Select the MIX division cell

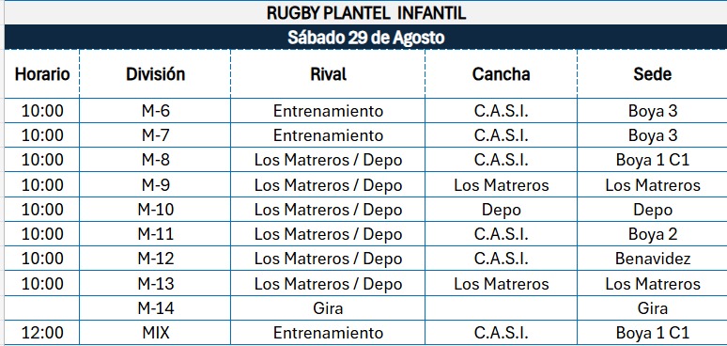coord(155,333)
